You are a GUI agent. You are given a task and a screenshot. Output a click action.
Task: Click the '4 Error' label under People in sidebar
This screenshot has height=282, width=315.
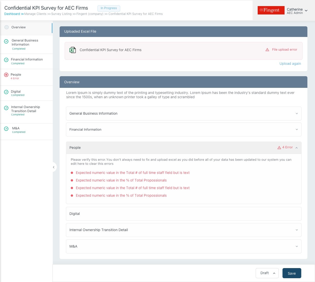15,78
